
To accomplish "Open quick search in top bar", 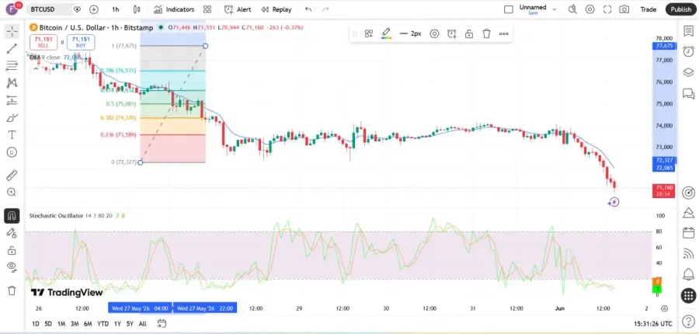I will tap(573, 9).
